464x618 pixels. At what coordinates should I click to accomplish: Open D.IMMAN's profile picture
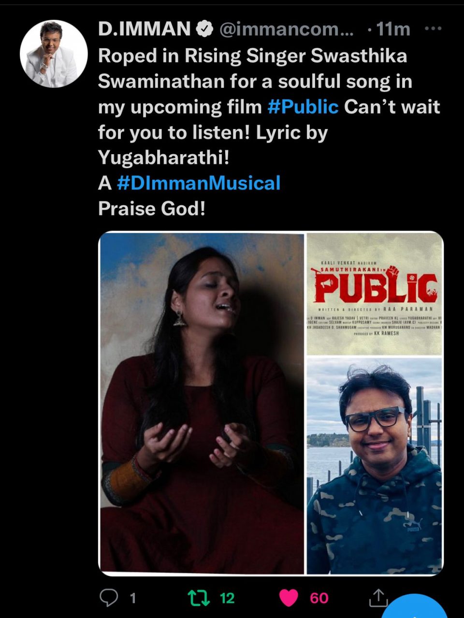click(x=54, y=54)
